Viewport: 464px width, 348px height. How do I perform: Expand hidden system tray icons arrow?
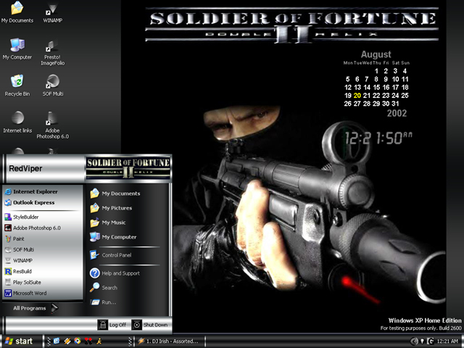coord(415,341)
